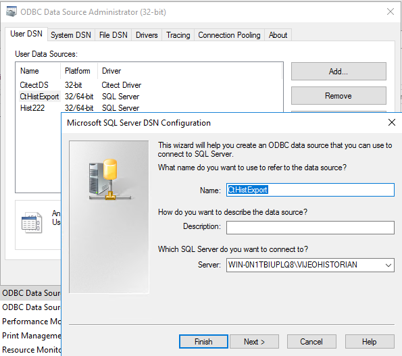Click the Driver column header

tap(190, 71)
